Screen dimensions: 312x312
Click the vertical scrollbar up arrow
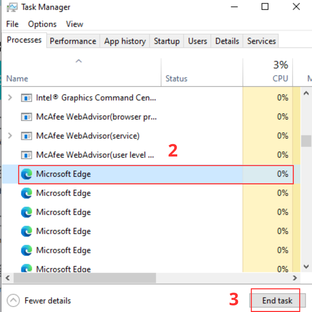point(306,93)
